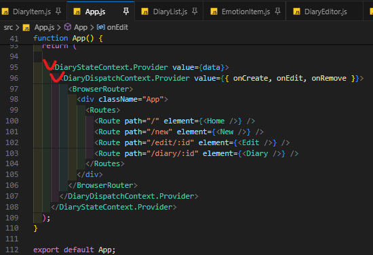Click the JS file icon on EmotionItem.js tab

214,12
